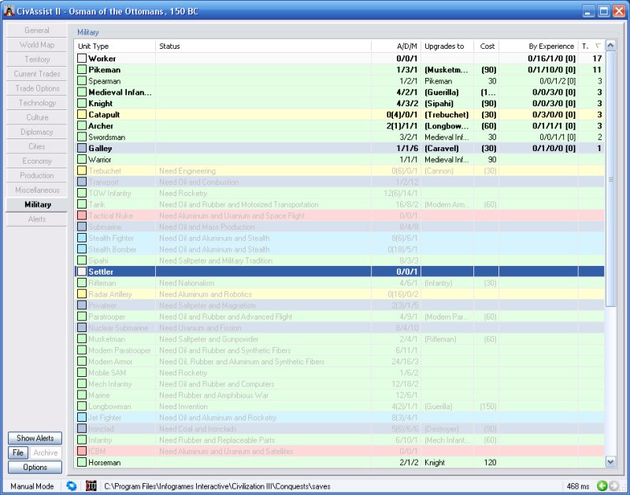Click the Manual Mode status bar label

[32, 486]
